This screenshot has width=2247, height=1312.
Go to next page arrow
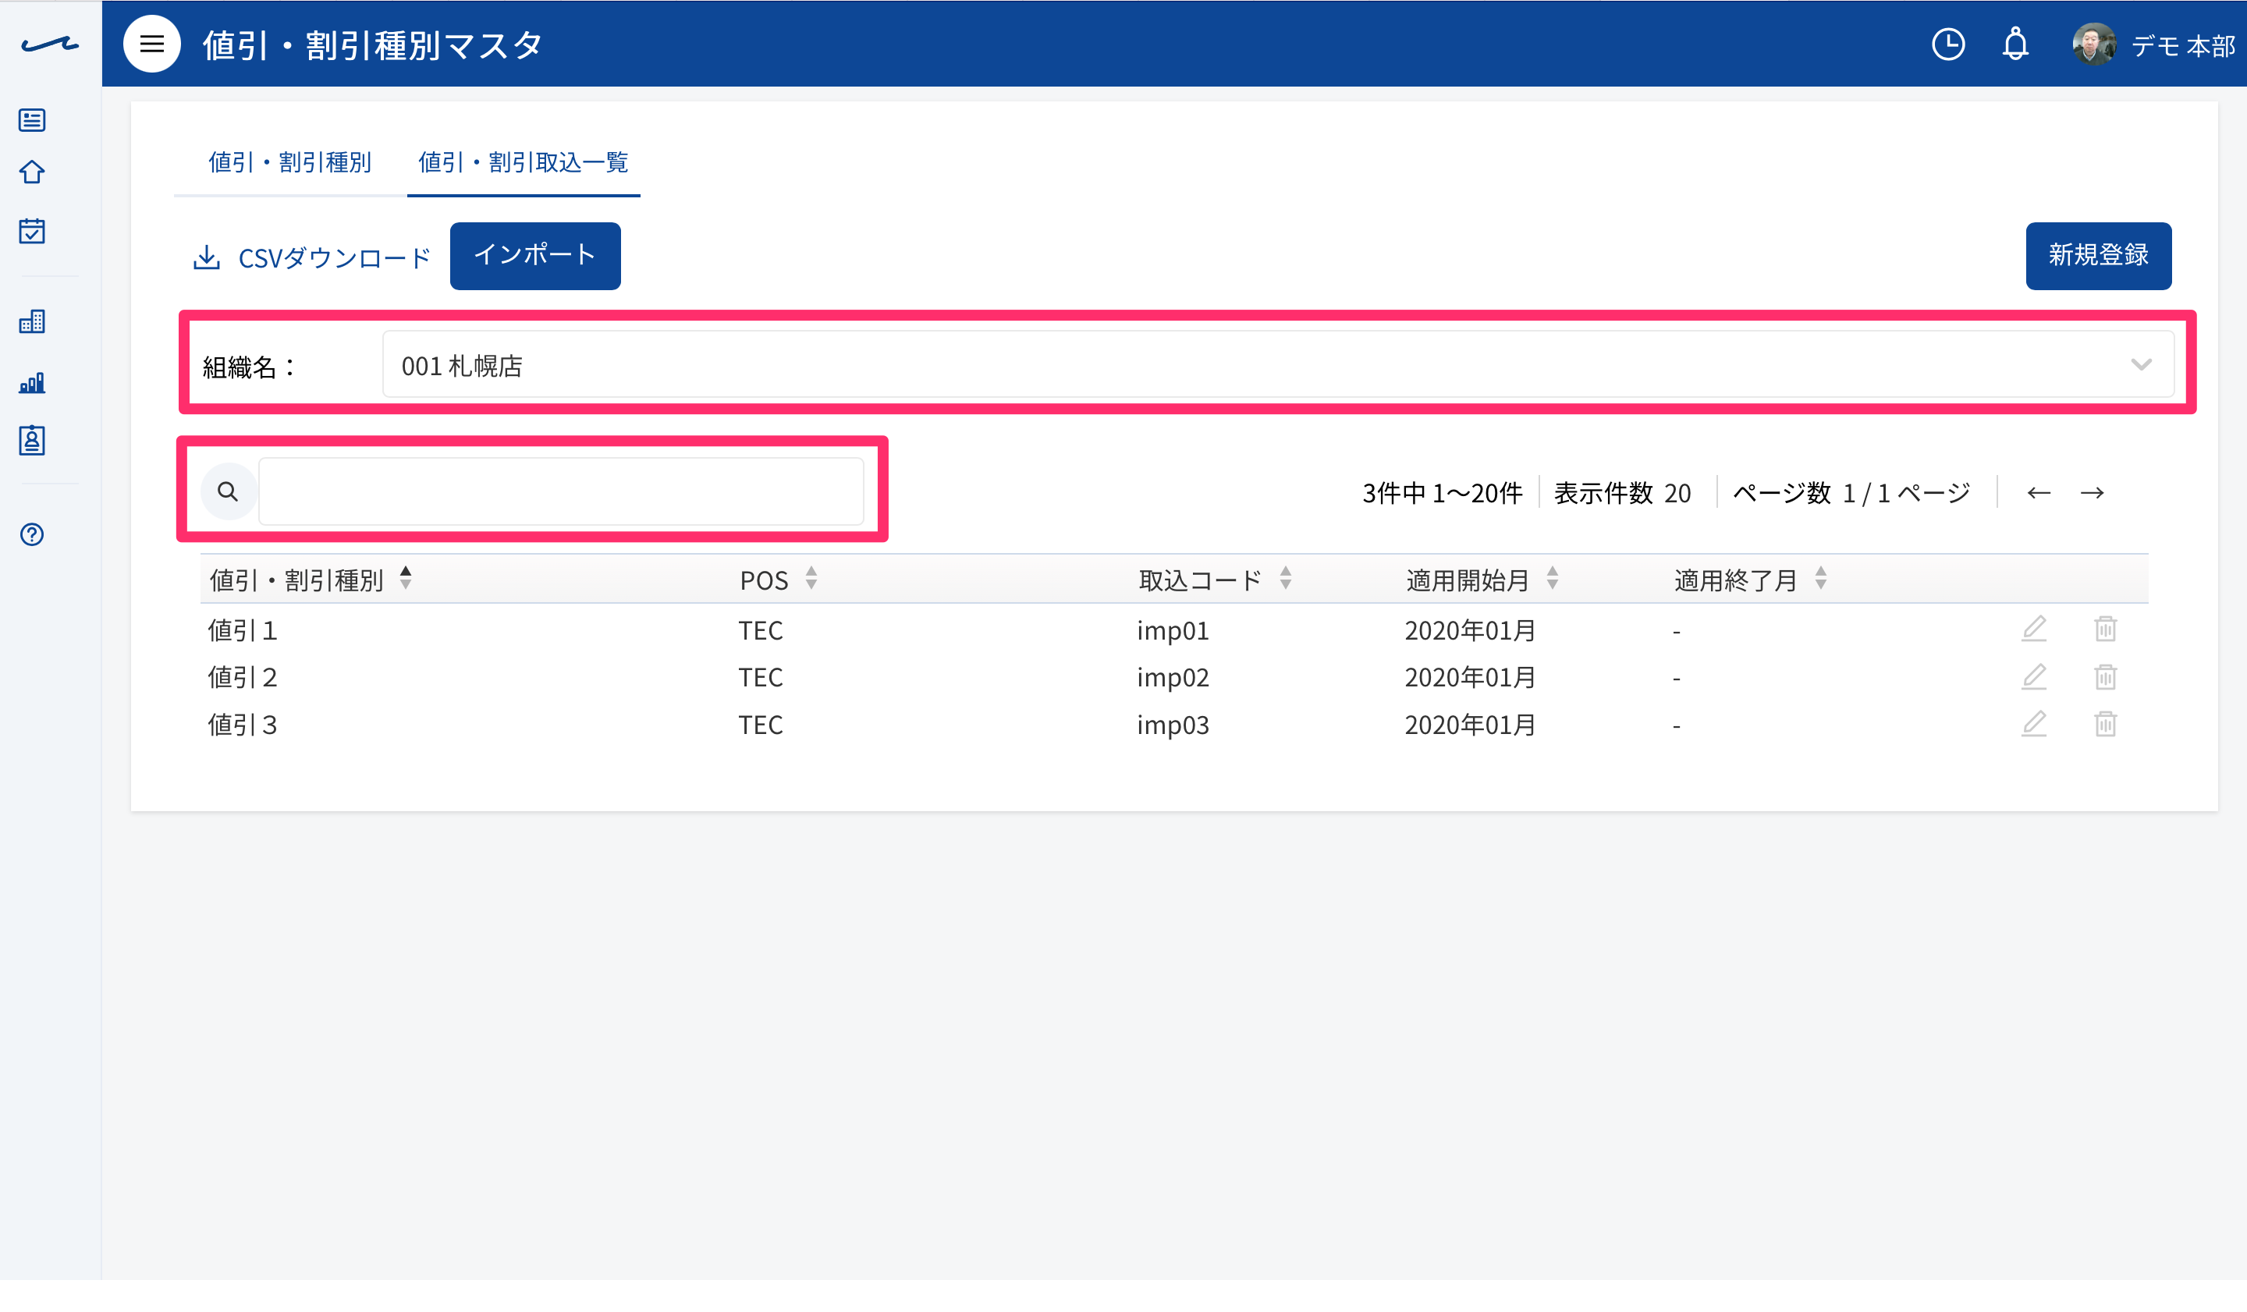click(2092, 492)
